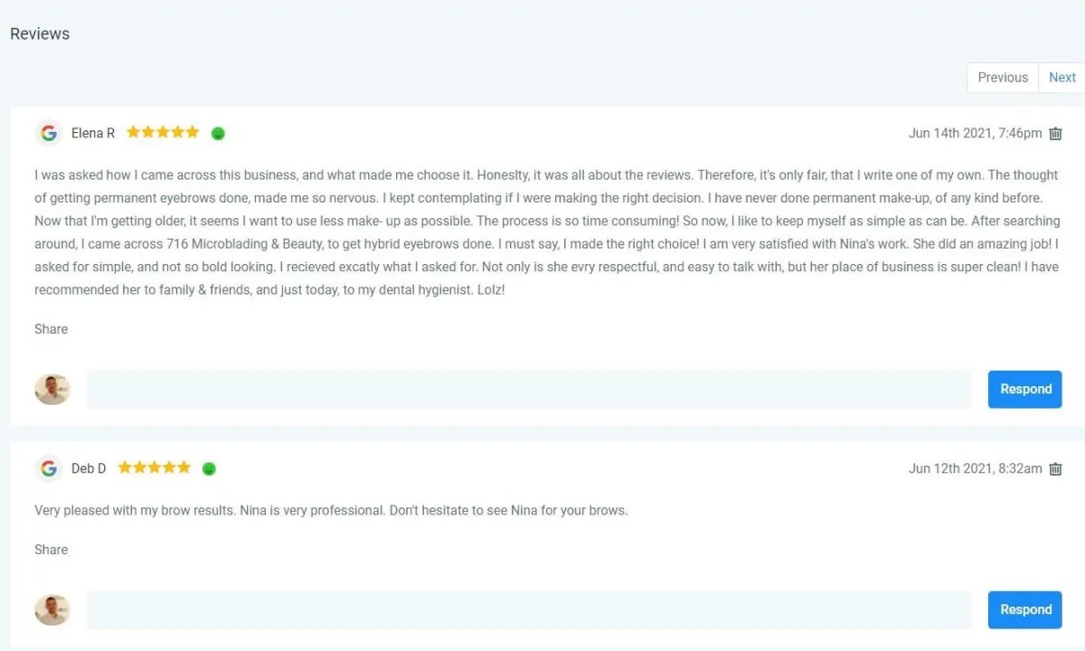
Task: Respond to Deb D's review
Action: click(1025, 609)
